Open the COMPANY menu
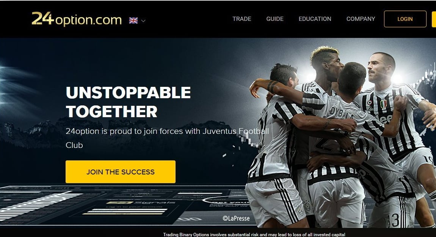Viewport: 436px width, 237px height. (361, 19)
